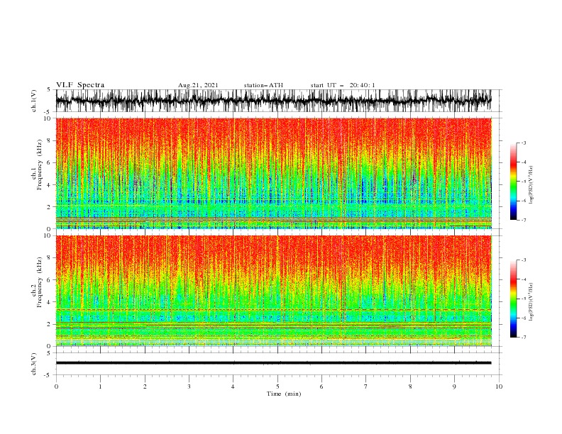The width and height of the screenshot is (562, 434).
Task: Click the ch.1 color bar log(PSD) label
Action: pos(531,185)
